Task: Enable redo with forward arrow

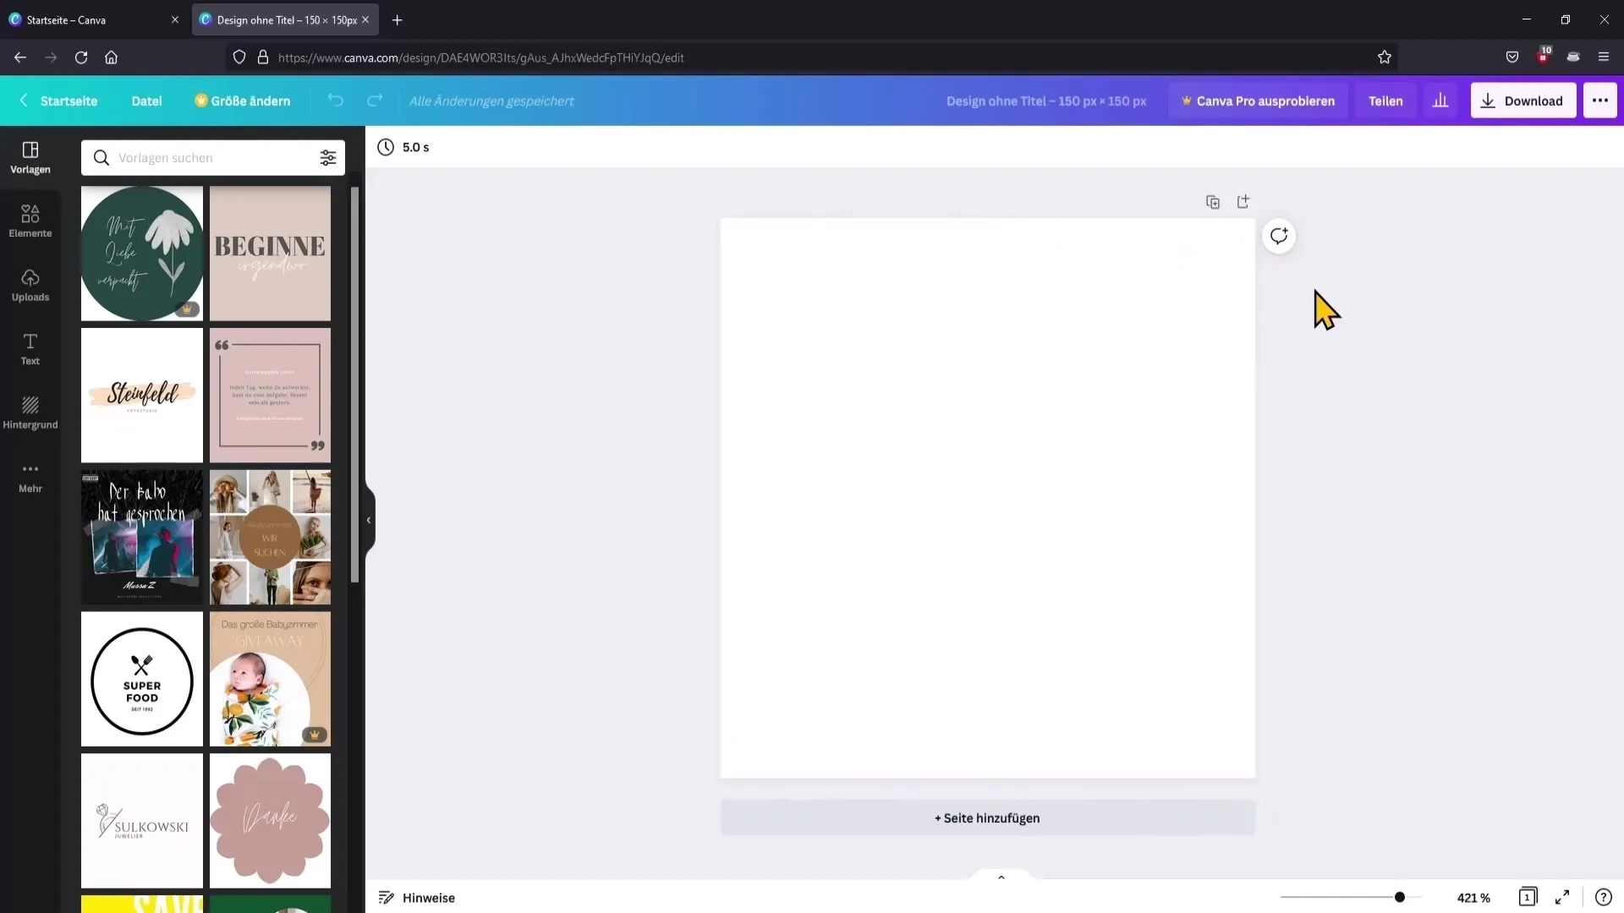Action: [375, 101]
